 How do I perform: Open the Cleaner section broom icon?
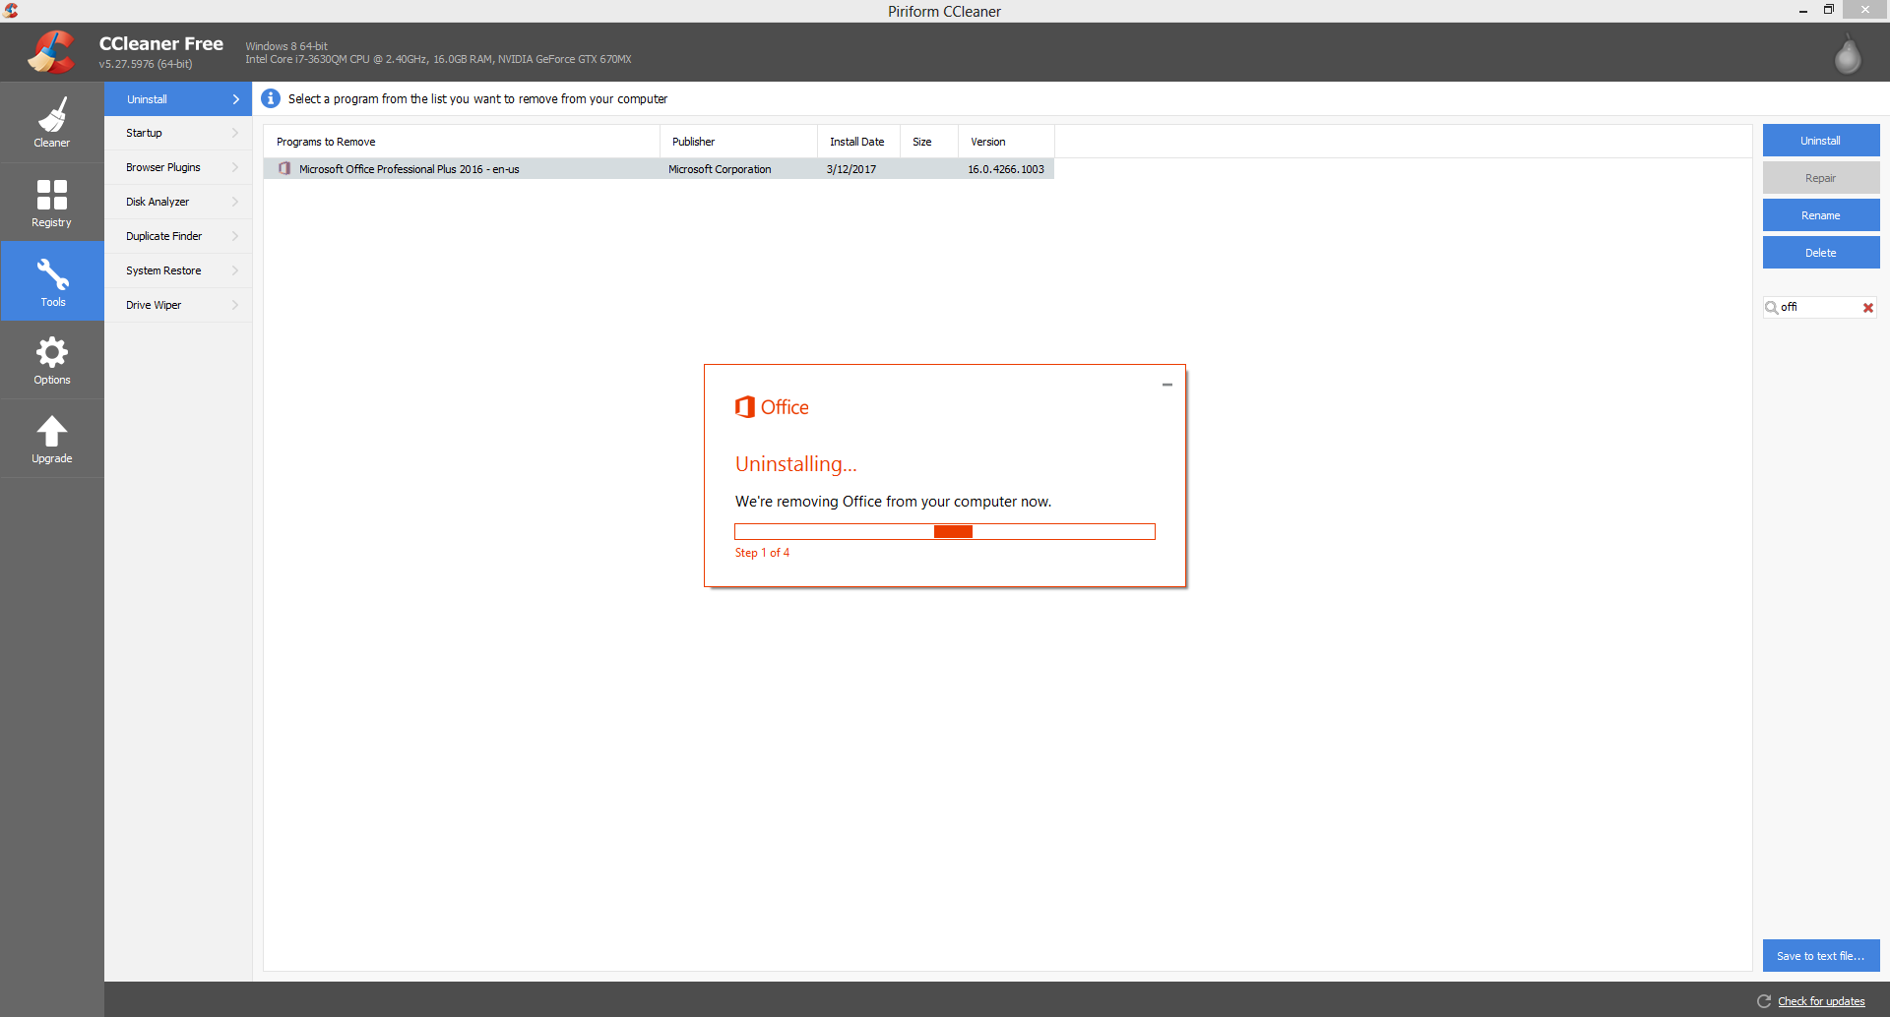coord(52,116)
